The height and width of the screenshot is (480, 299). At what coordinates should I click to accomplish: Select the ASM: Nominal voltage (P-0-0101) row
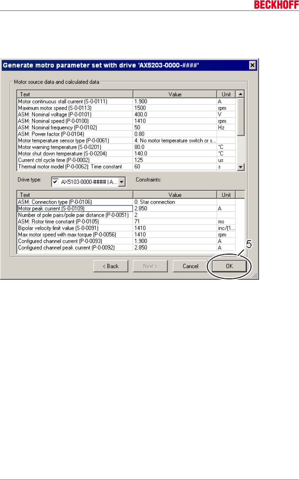(x=126, y=114)
